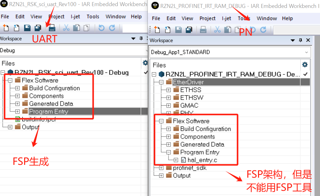
Task: Click Save icon in PROFINET window toolbar
Action: pyautogui.click(x=178, y=30)
